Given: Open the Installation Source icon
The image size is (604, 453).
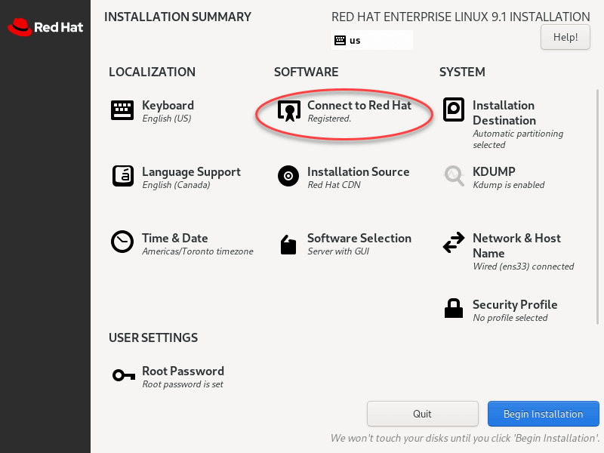Looking at the screenshot, I should click(x=288, y=177).
